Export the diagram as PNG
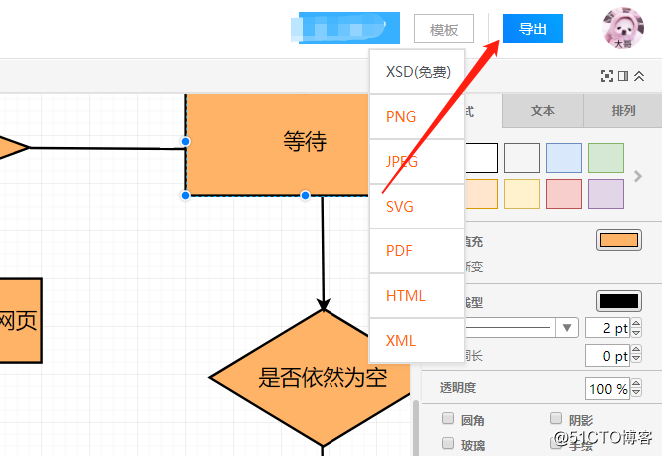Screen dimensions: 662x456 click(x=417, y=117)
